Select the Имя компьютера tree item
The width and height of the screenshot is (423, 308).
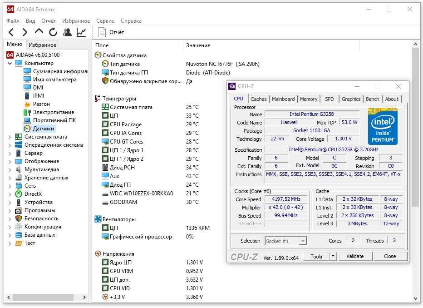tap(50, 79)
